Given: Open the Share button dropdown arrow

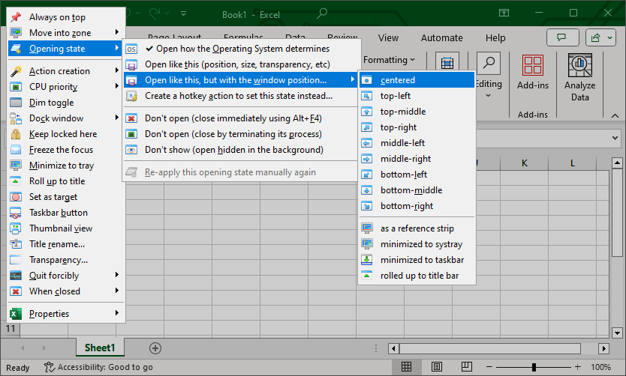Looking at the screenshot, I should coord(610,38).
